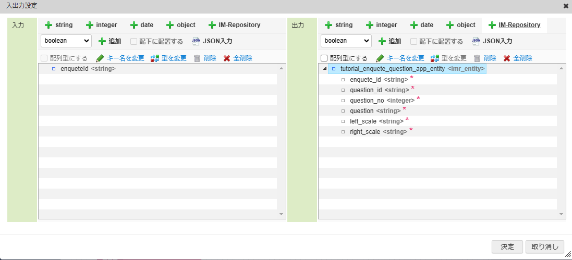Click the input list scroll-up arrow

(281, 68)
